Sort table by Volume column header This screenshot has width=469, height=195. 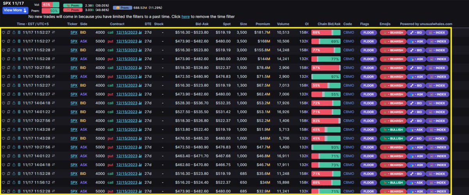[283, 24]
